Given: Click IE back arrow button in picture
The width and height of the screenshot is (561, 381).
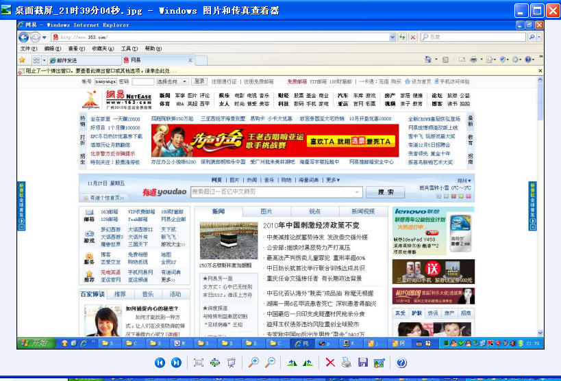Looking at the screenshot, I should click(x=23, y=37).
